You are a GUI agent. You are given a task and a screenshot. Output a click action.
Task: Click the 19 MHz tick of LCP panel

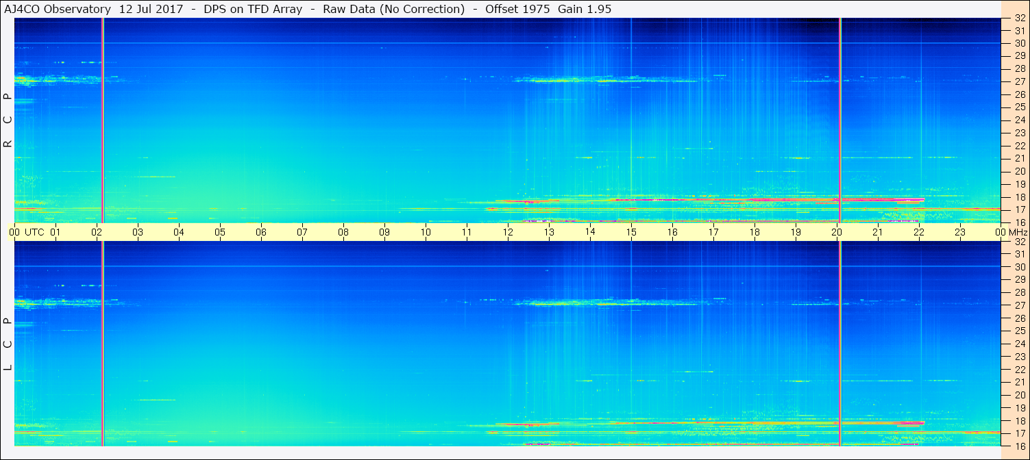coord(1019,408)
